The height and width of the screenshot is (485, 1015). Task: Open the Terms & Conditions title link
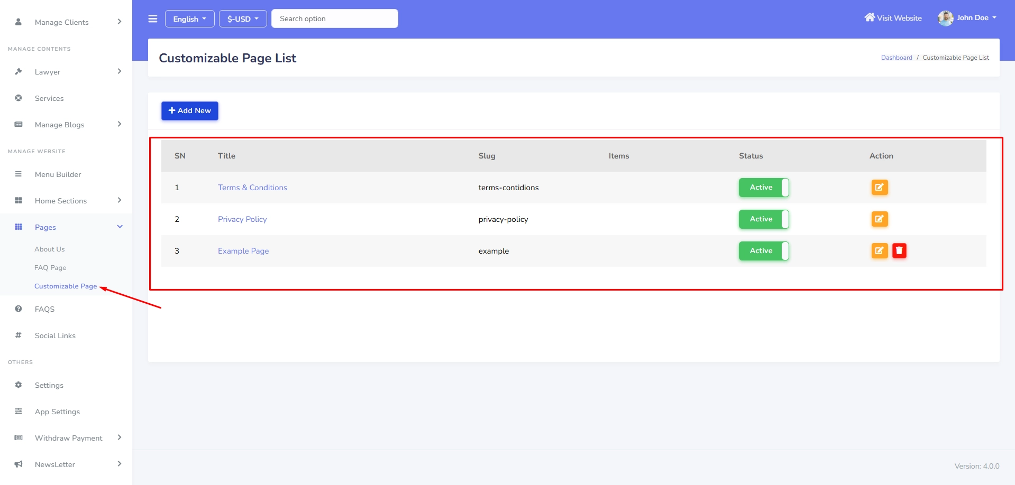[252, 188]
